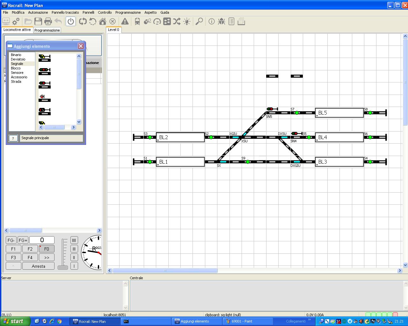Screen dimensions: 408x326
Task: Toggle locomotive function F4
Action: coord(30,258)
